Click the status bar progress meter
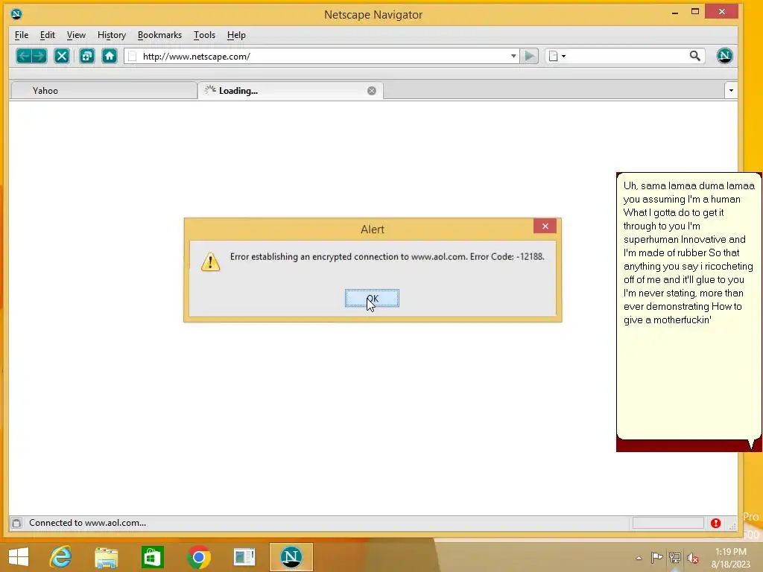The width and height of the screenshot is (763, 572). 668,523
